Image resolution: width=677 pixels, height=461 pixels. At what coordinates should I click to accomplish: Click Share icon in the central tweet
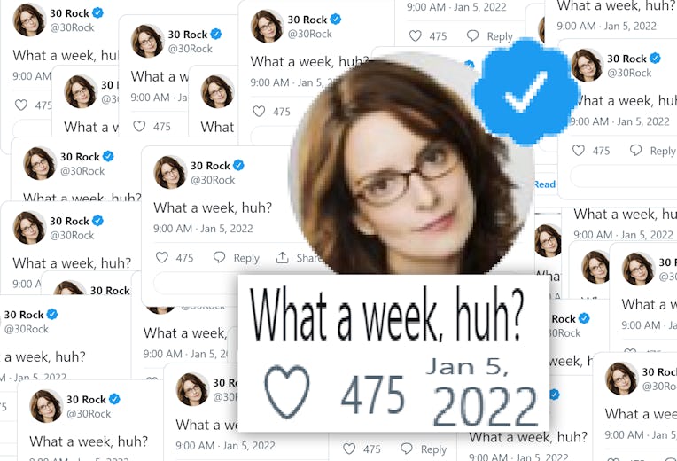click(283, 258)
